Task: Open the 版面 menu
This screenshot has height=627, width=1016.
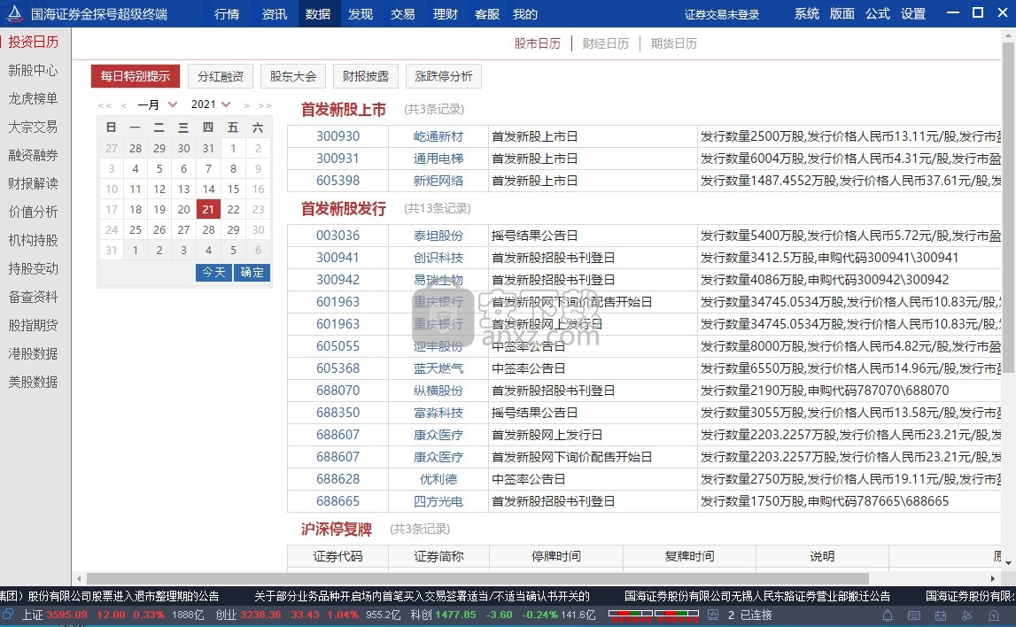Action: tap(842, 13)
